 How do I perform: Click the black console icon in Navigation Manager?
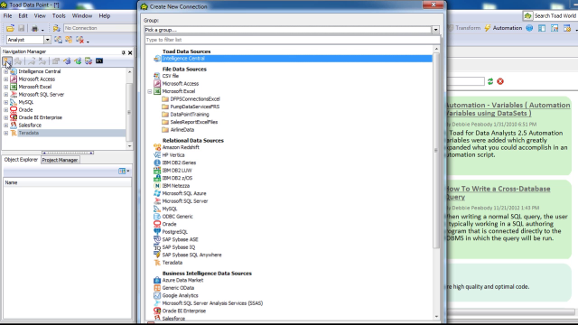(99, 60)
